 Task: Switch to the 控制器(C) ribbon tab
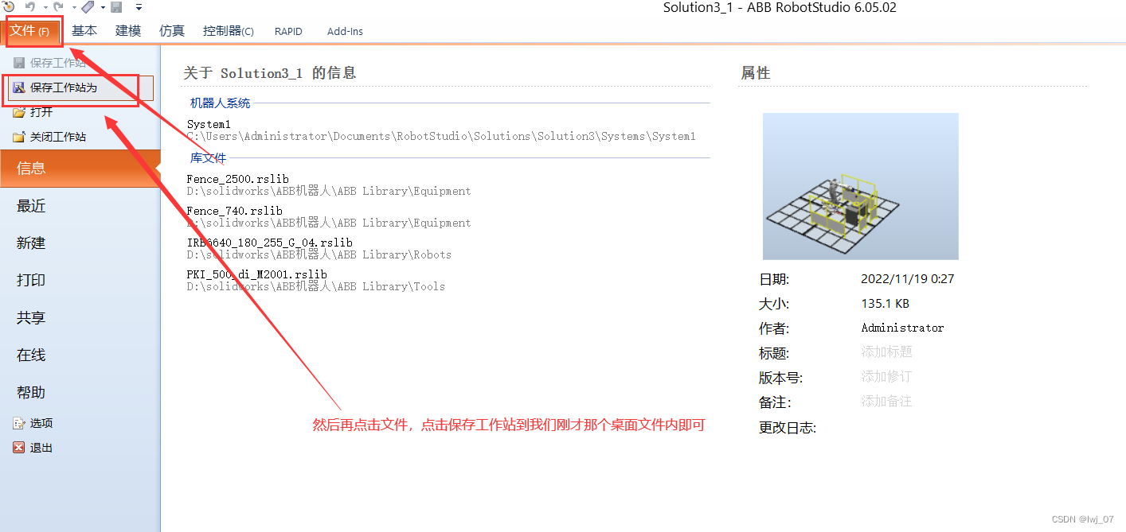click(229, 31)
